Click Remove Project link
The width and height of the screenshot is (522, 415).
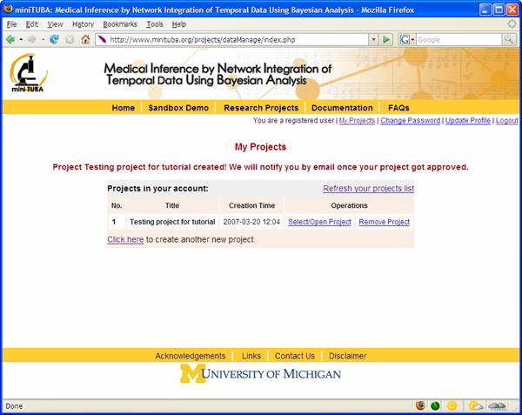pos(385,222)
